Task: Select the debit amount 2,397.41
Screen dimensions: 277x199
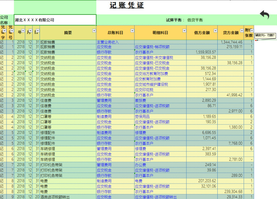Action: click(x=202, y=149)
